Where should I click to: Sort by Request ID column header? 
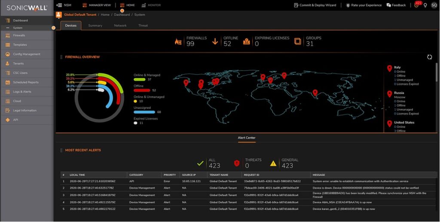tap(251, 175)
